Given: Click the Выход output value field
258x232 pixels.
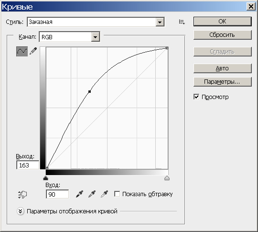Looking at the screenshot, I should (x=28, y=165).
